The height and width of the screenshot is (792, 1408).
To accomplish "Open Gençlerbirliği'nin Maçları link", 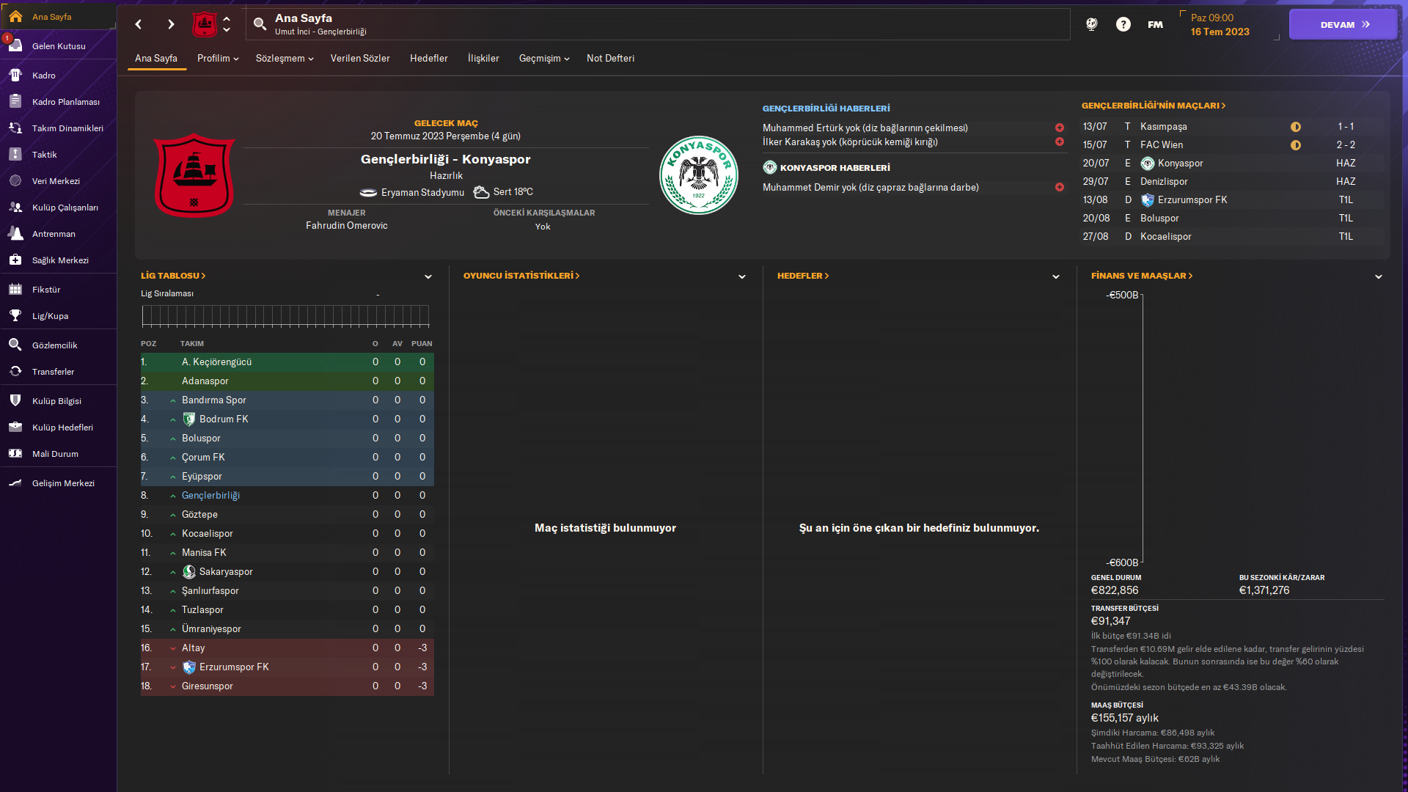I will coord(1154,106).
